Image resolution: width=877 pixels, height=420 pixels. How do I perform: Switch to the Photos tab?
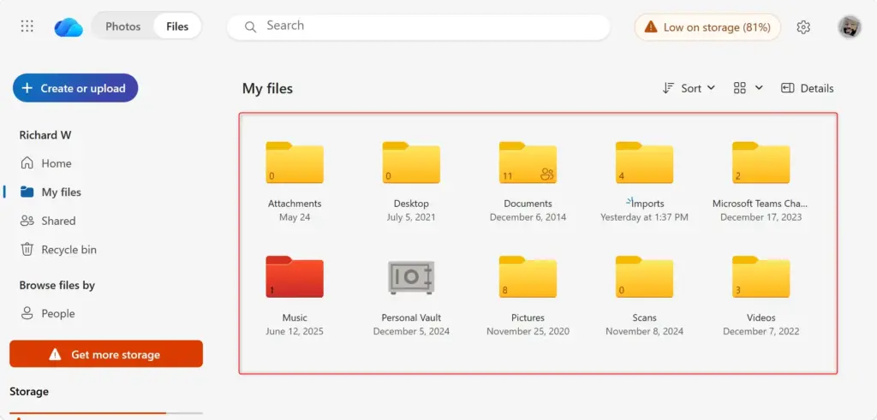(123, 27)
